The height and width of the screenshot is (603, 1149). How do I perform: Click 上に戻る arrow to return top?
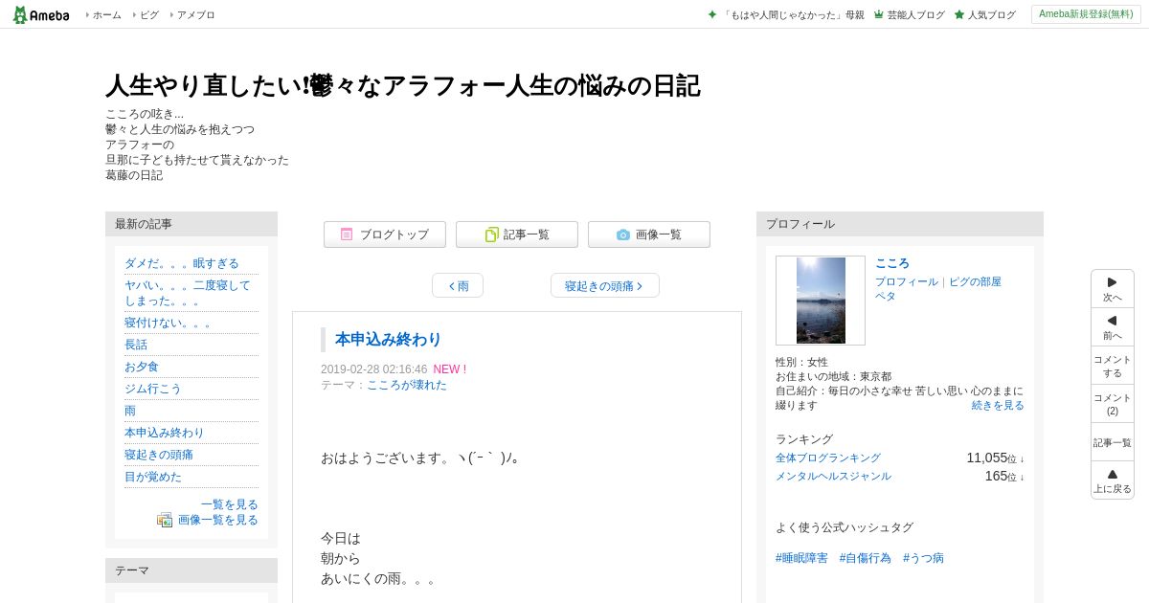1113,480
